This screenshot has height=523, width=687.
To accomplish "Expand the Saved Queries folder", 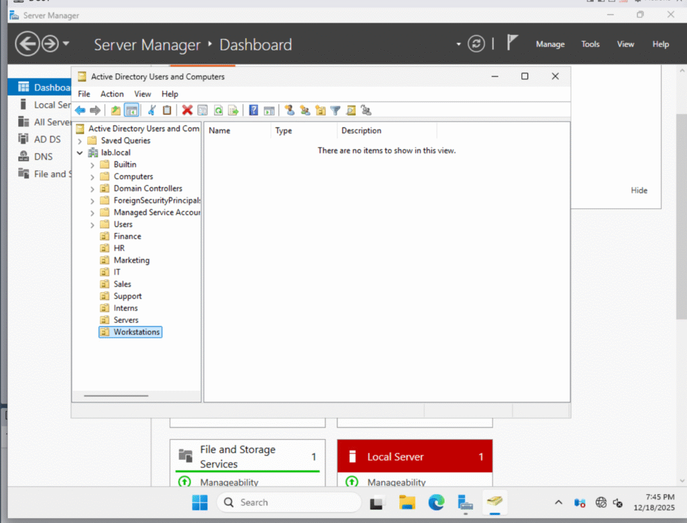I will pyautogui.click(x=81, y=141).
